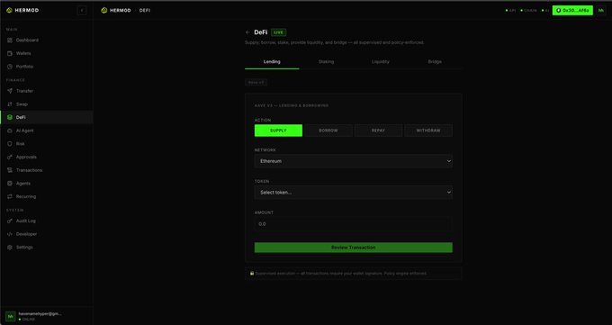The image size is (612, 325).
Task: Click the user email at sidebar bottom
Action: tap(40, 313)
